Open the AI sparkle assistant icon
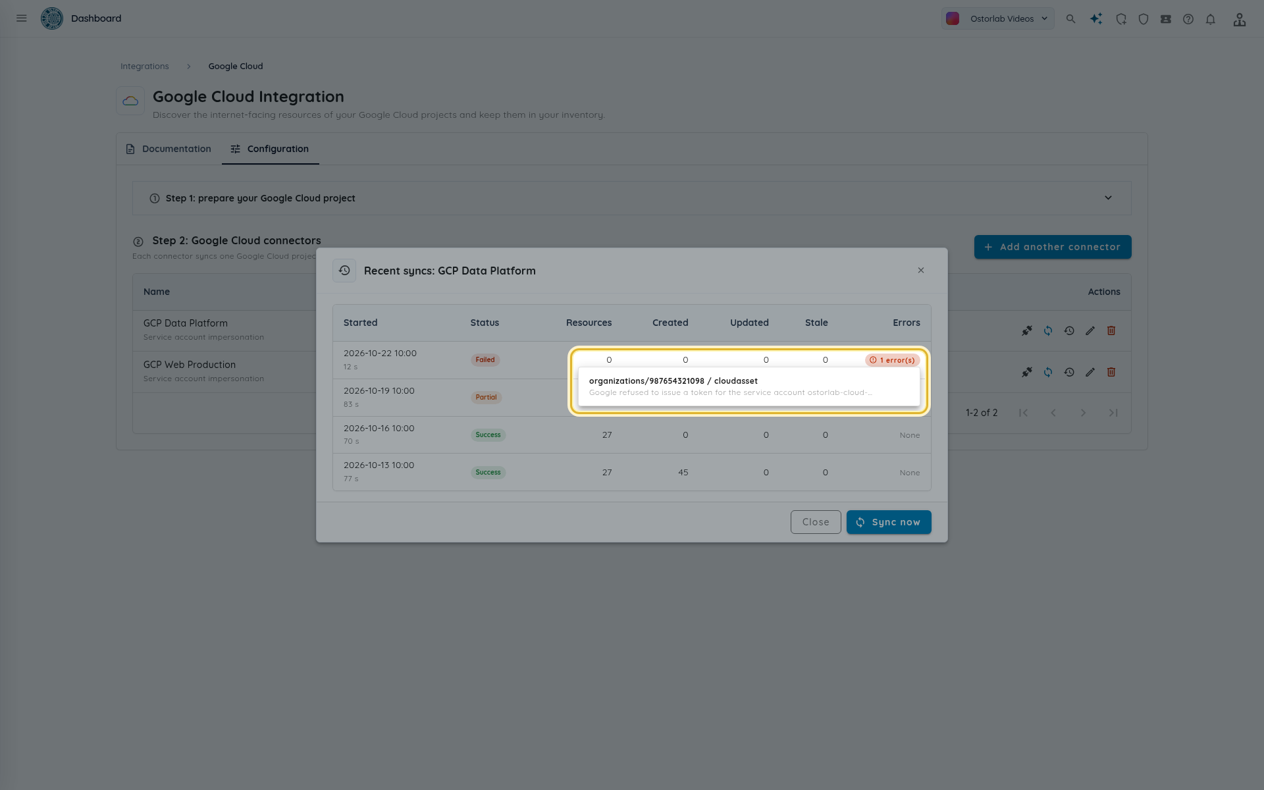Viewport: 1264px width, 790px height. [1096, 19]
